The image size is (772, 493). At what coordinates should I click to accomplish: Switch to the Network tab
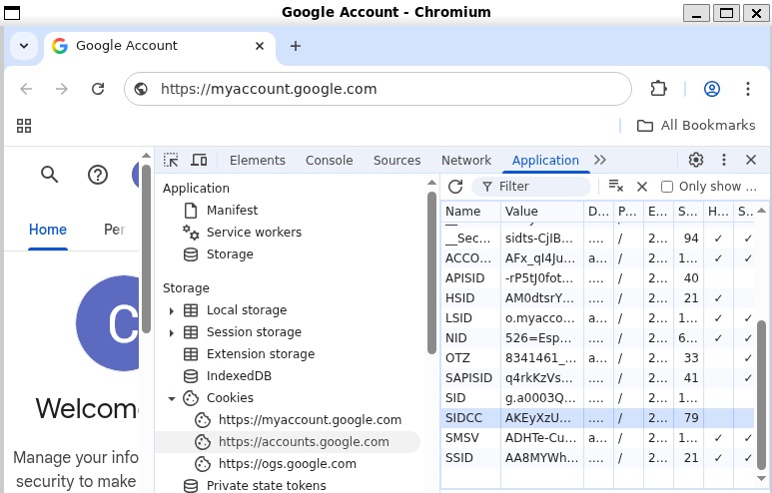(x=466, y=160)
